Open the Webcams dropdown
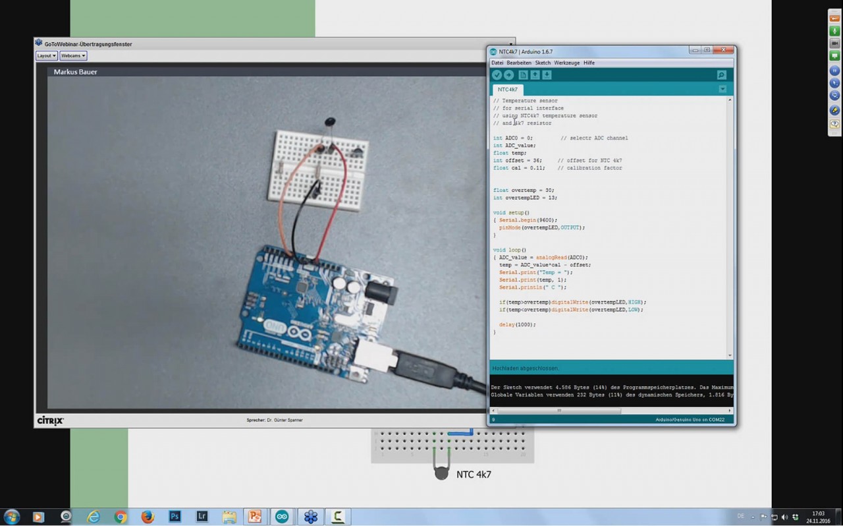 pyautogui.click(x=72, y=55)
